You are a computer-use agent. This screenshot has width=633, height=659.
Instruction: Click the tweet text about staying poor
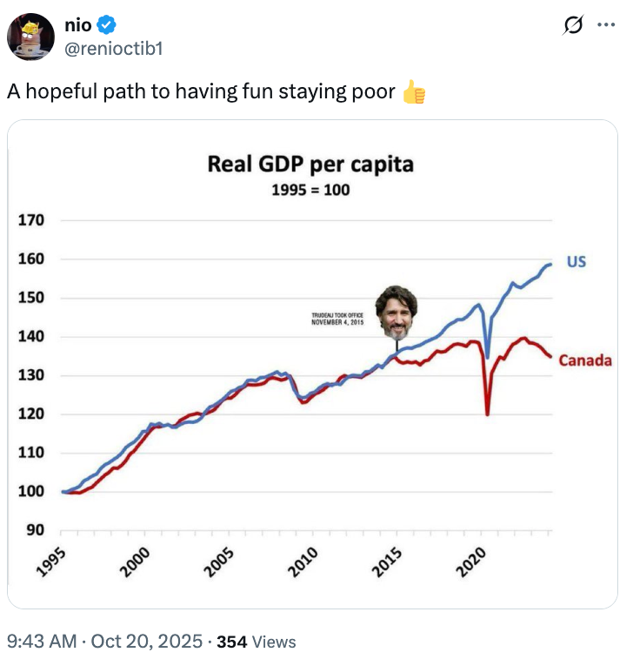point(201,92)
